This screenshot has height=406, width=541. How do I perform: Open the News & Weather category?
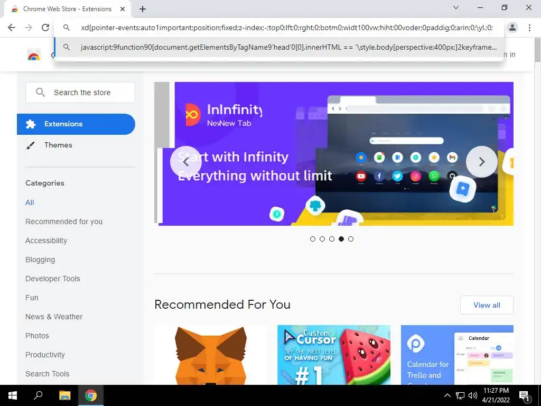[54, 317]
